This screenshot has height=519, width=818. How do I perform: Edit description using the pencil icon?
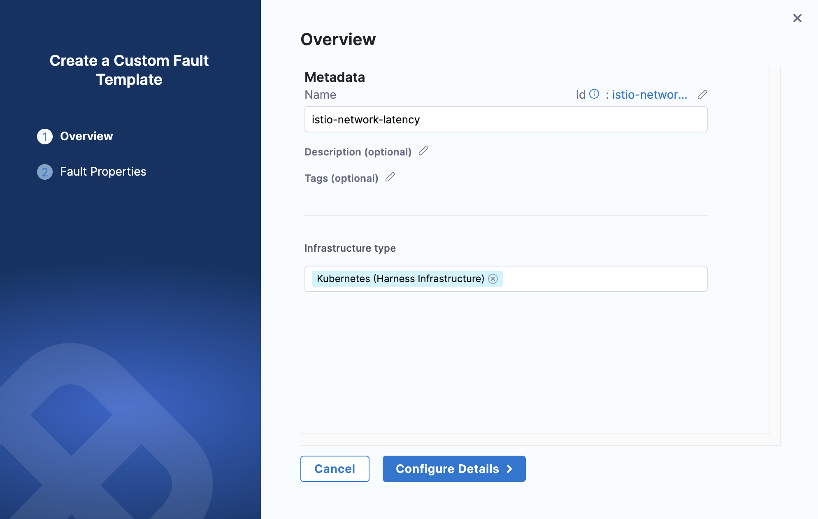(x=423, y=151)
